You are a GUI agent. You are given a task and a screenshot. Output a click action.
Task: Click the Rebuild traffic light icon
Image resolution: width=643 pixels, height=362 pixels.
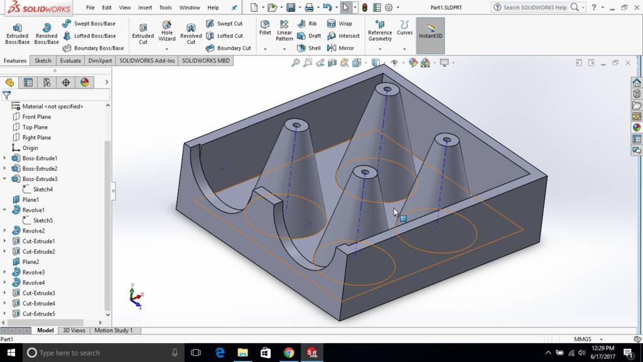364,8
